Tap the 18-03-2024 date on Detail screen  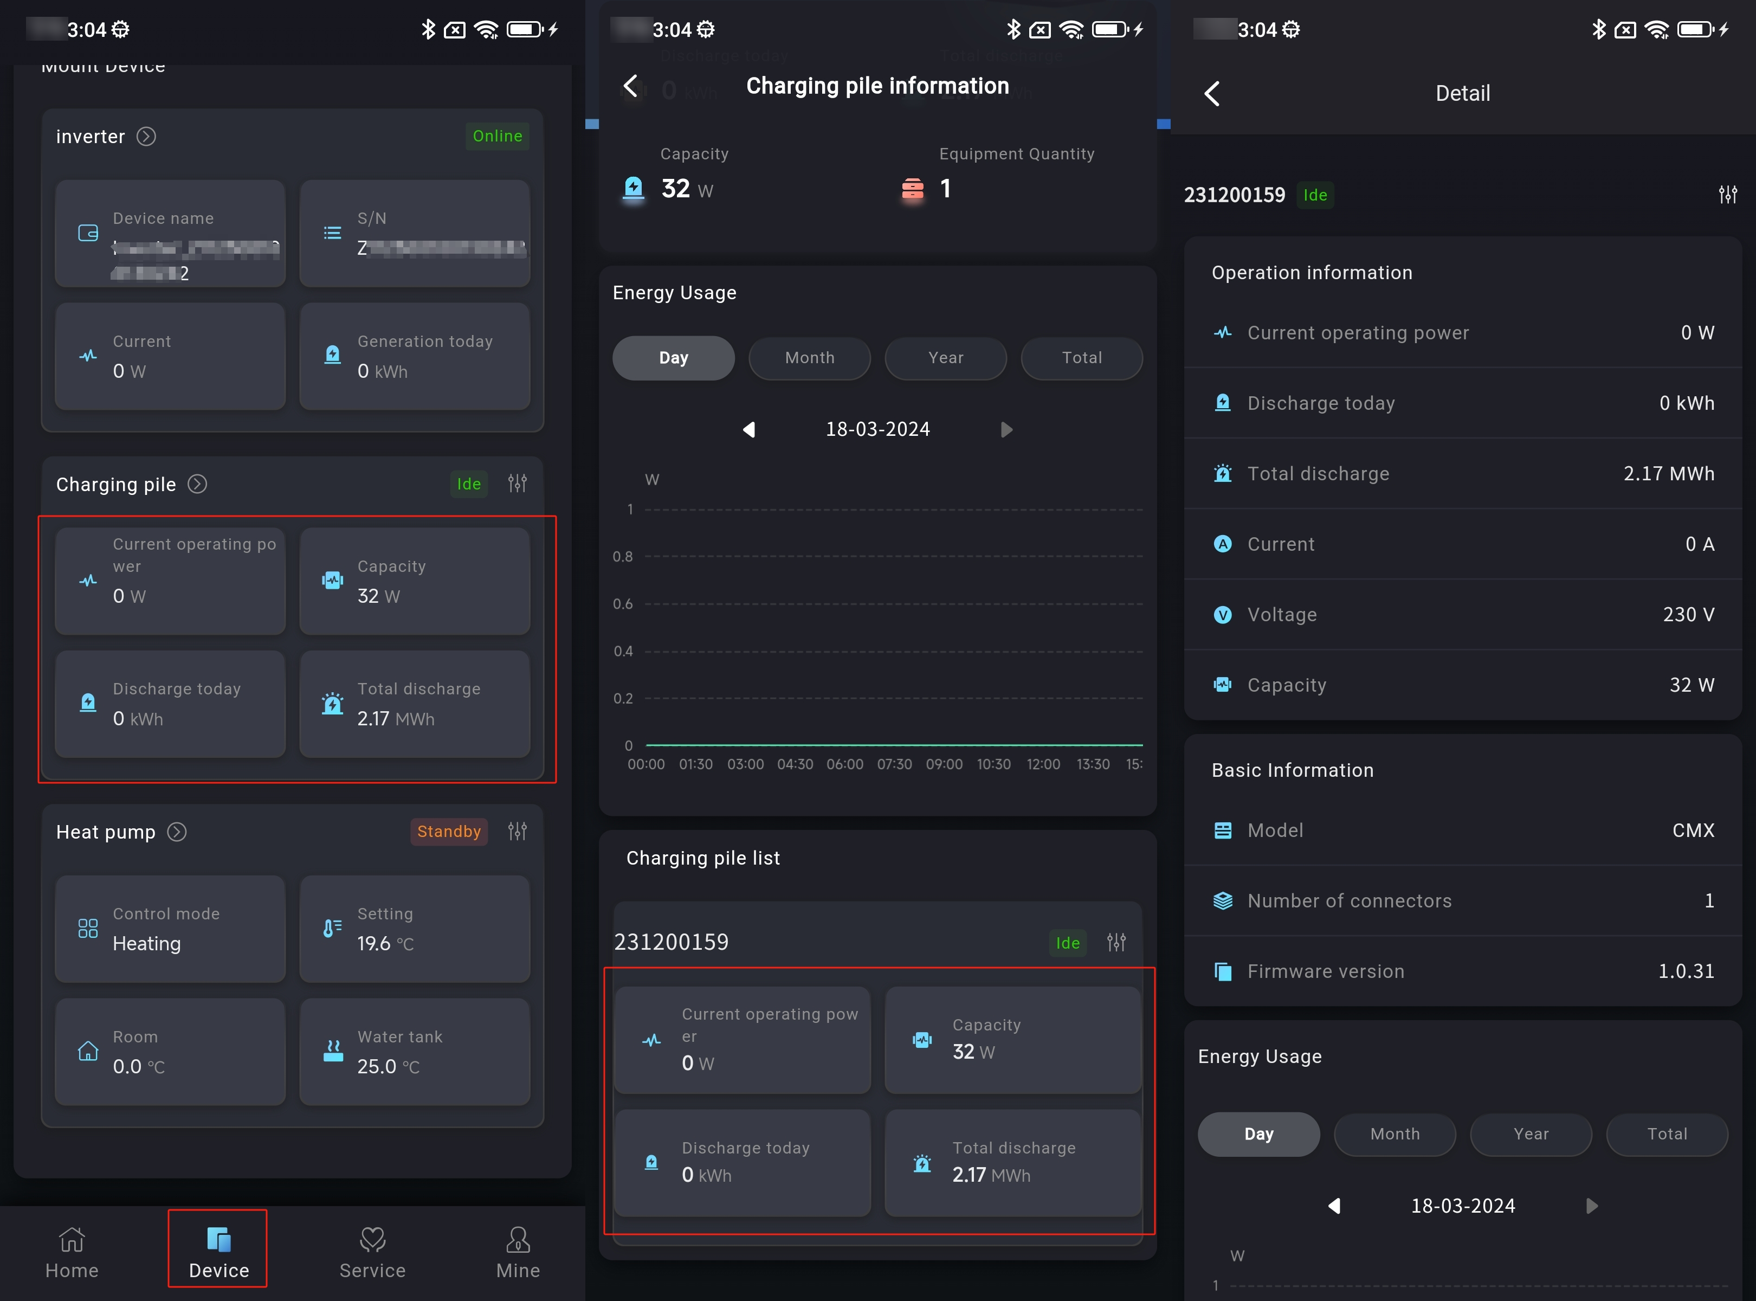pos(1462,1206)
